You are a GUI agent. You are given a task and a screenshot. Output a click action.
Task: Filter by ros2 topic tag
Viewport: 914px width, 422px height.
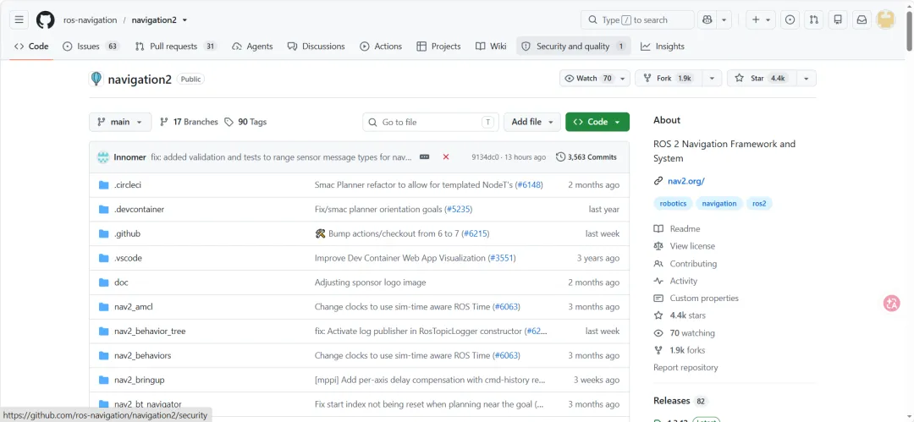point(759,204)
